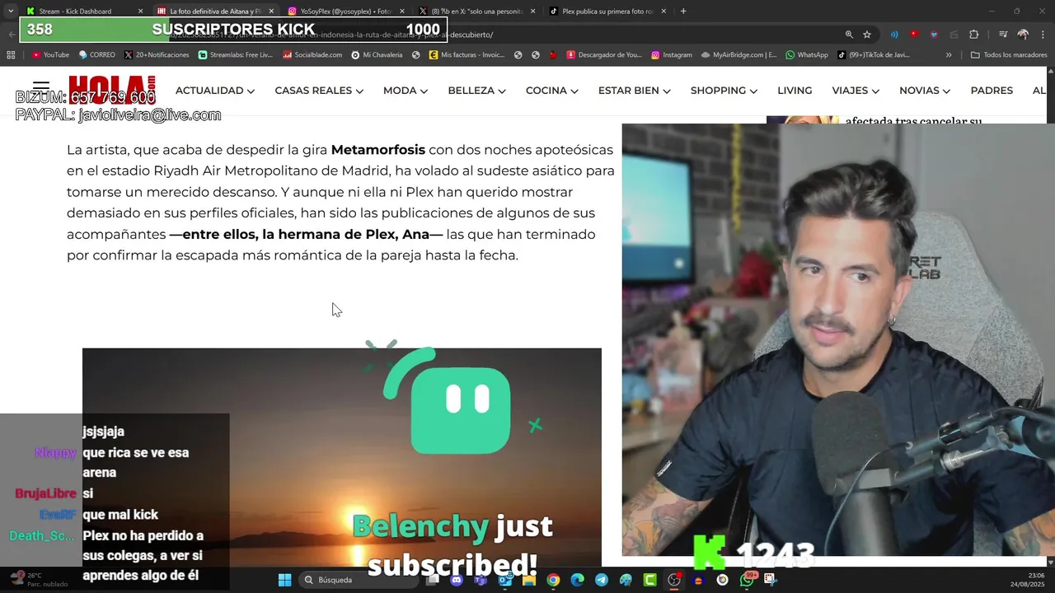Switch to the X "solo una personita" tab
Image resolution: width=1055 pixels, height=593 pixels.
[476, 12]
